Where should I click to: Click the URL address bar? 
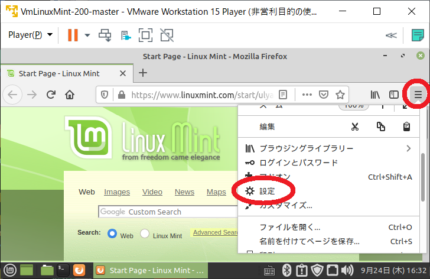tap(202, 95)
